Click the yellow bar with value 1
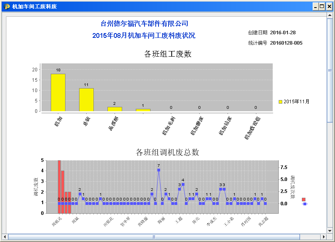Viewport: 335px width, 242px height. [143, 110]
